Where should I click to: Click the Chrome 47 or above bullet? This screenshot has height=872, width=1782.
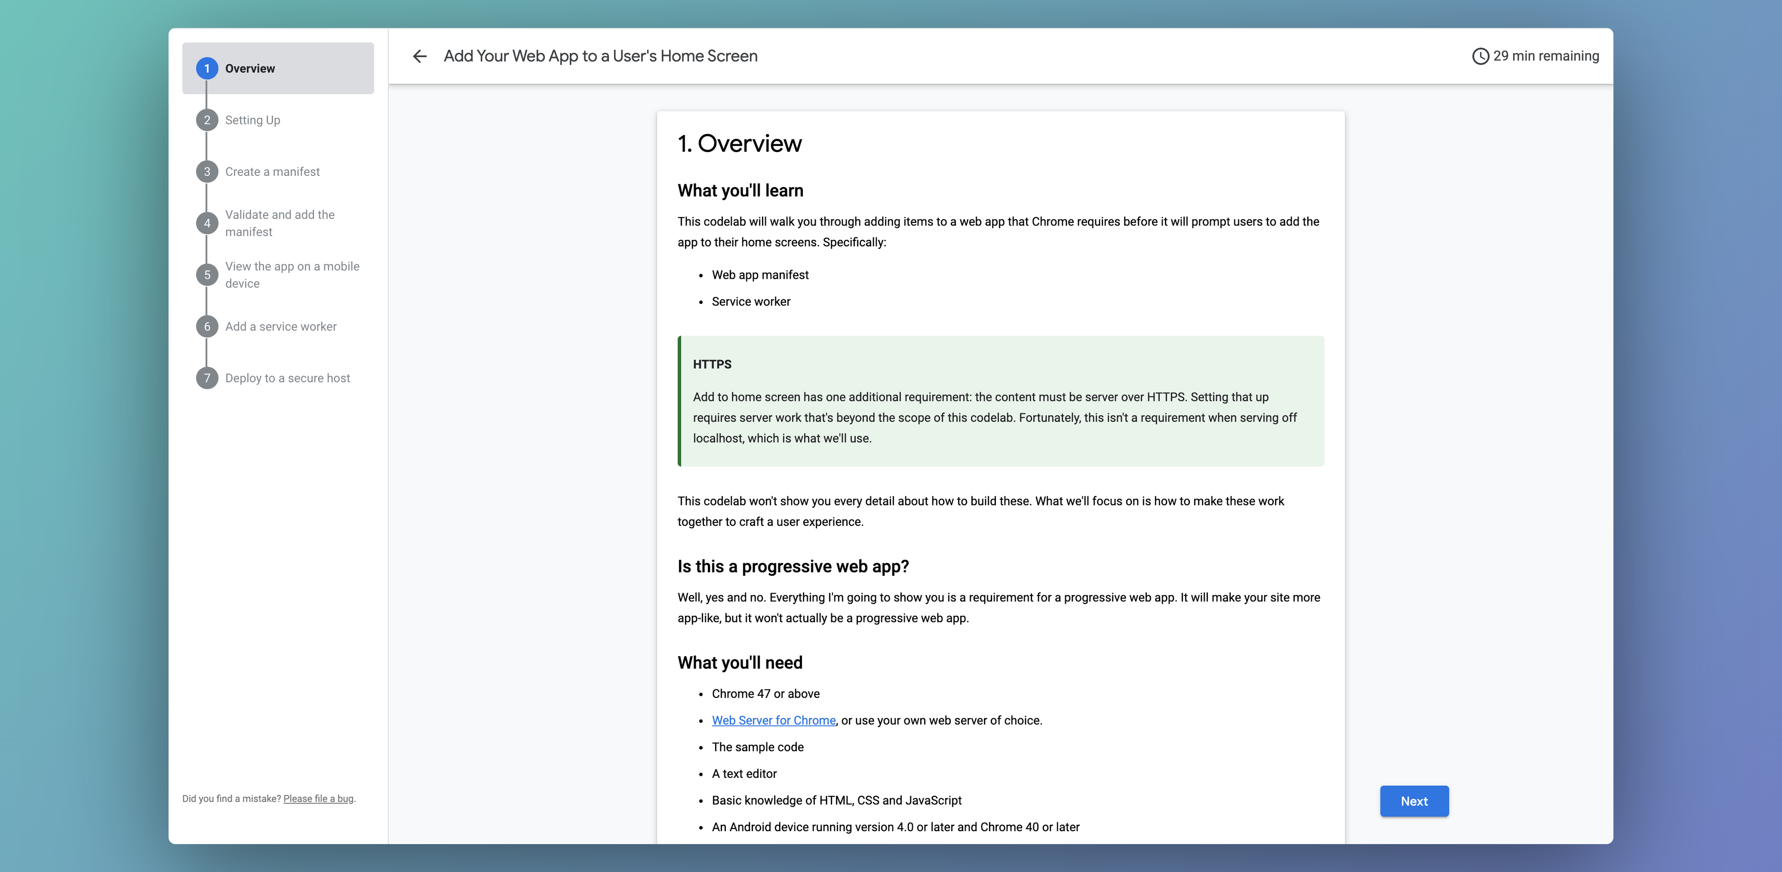(x=766, y=693)
